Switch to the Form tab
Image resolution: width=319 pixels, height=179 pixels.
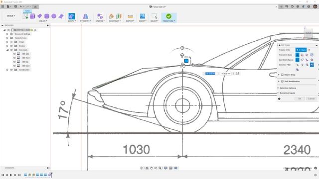tap(27, 11)
